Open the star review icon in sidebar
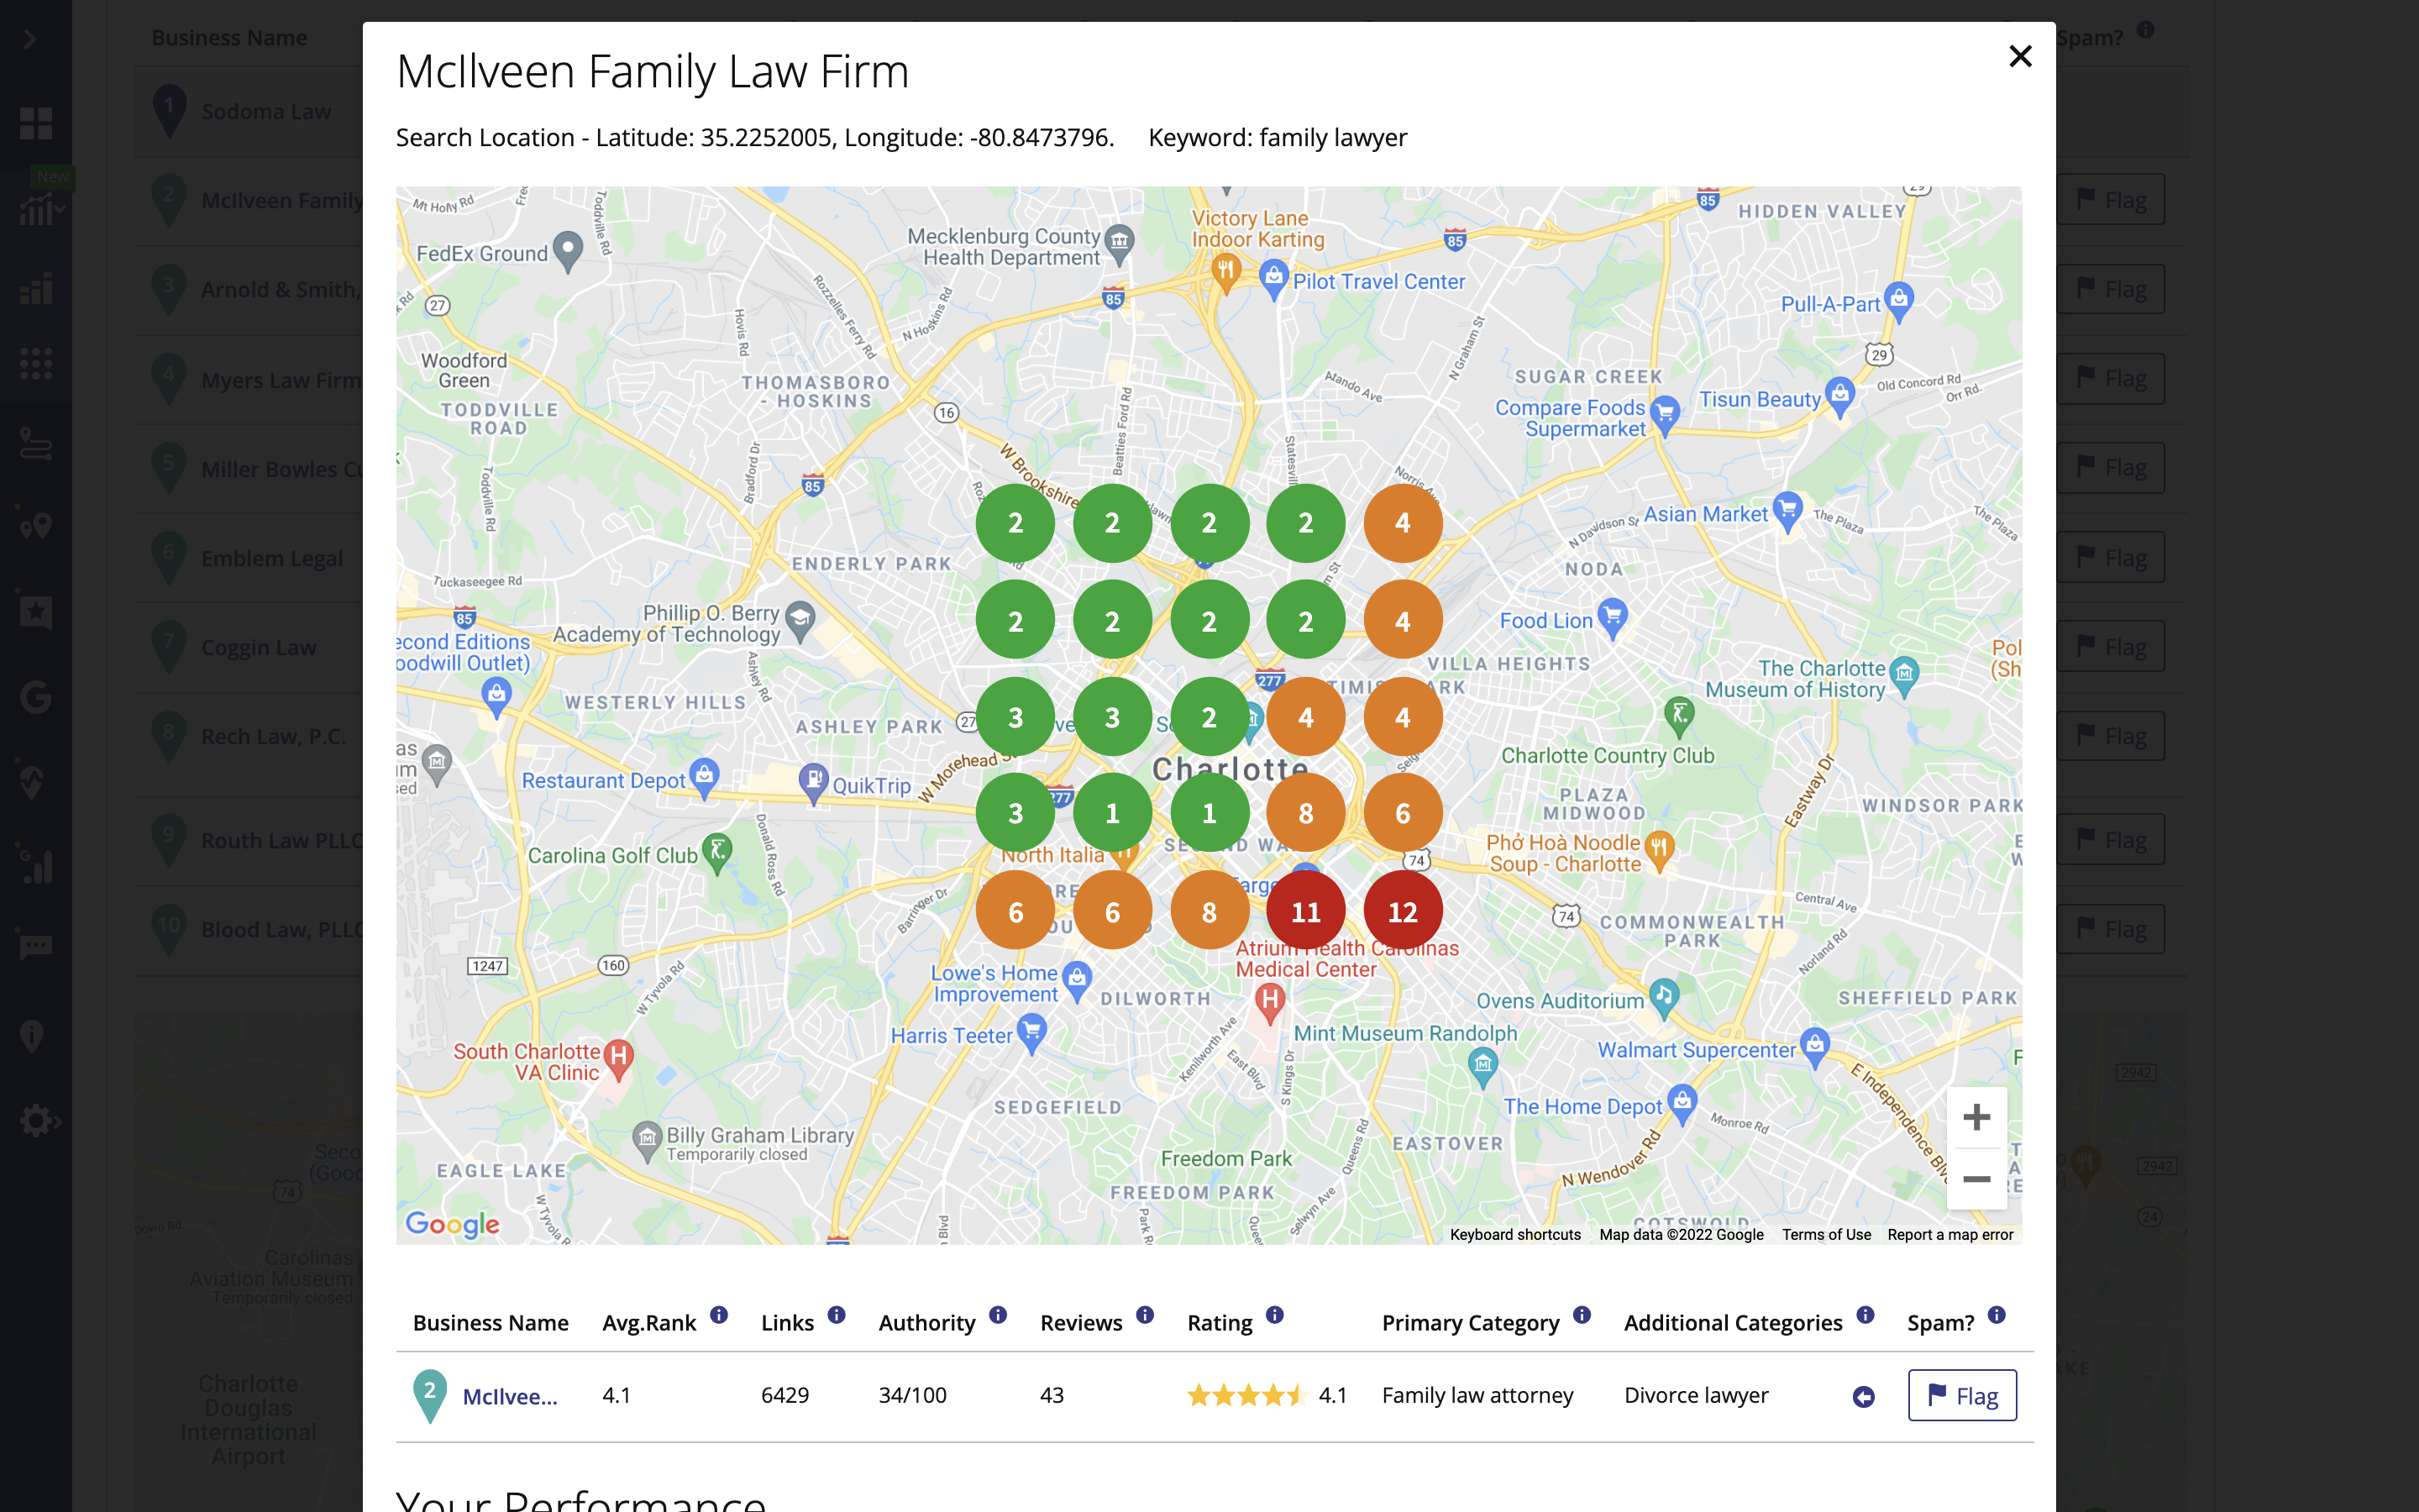Image resolution: width=2419 pixels, height=1512 pixels. point(36,611)
